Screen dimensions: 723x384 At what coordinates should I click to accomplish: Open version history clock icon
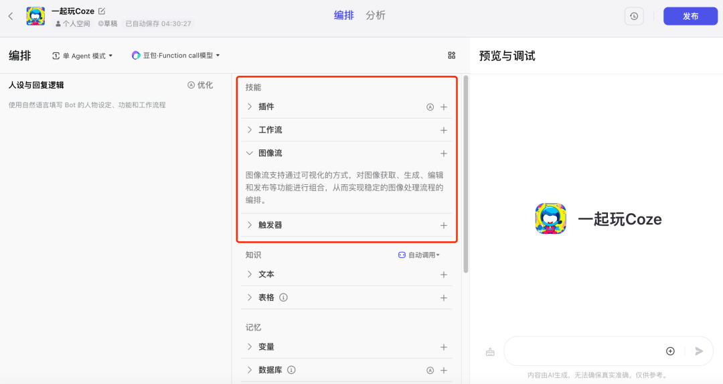[634, 16]
